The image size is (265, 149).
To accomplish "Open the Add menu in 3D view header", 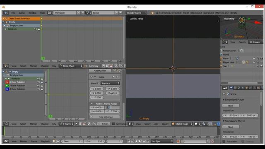I will click(x=157, y=124).
